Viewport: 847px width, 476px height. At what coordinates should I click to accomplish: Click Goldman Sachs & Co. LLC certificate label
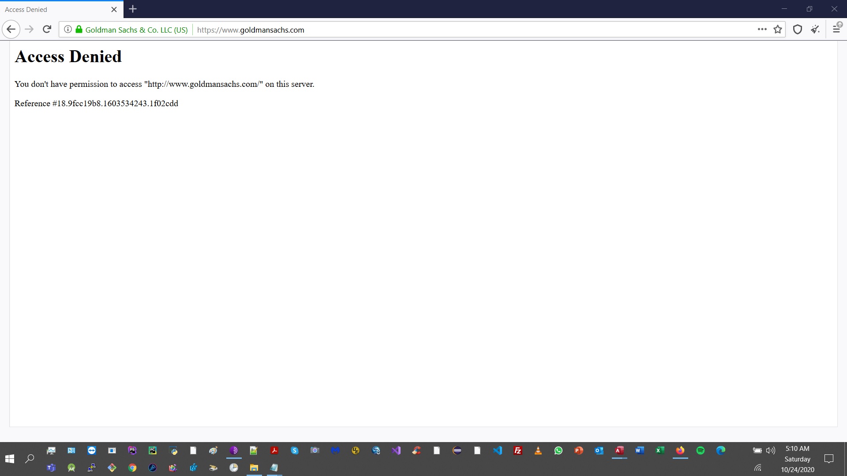[136, 30]
